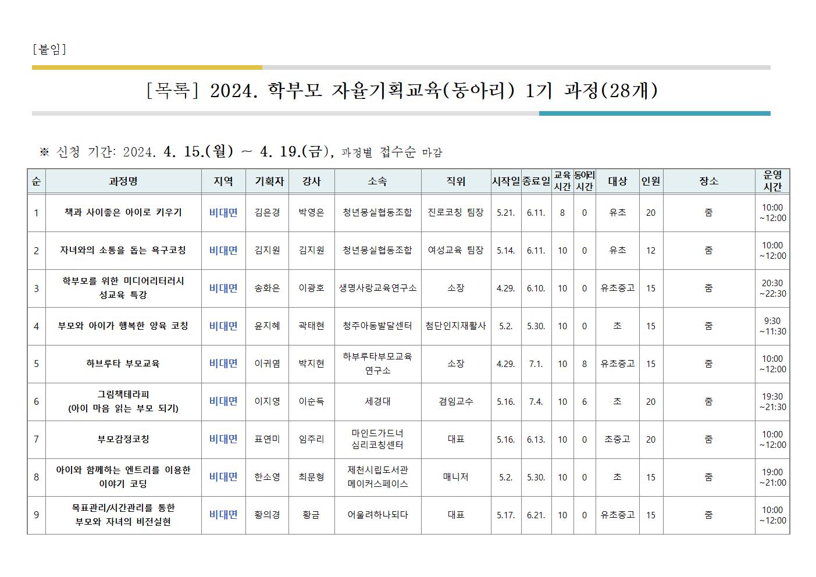Image resolution: width=816 pixels, height=577 pixels.
Task: Select position '첨단인지재활사'
Action: (x=456, y=326)
